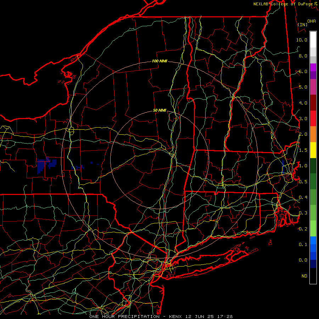Select the 10.0 legend value
The width and height of the screenshot is (319, 319).
click(302, 40)
